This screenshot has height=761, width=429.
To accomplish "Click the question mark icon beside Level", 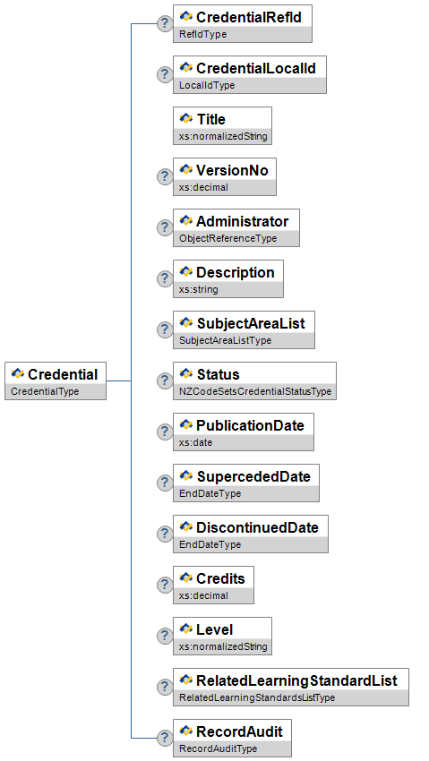I will [165, 636].
